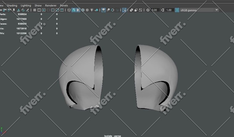The width and height of the screenshot is (234, 137).
Task: Toggle X-Ray mode icon
Action: 131,10
